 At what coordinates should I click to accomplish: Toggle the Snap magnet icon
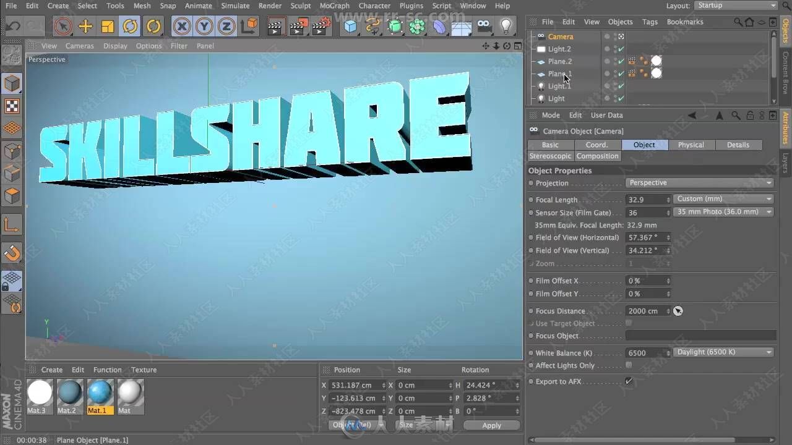(12, 253)
